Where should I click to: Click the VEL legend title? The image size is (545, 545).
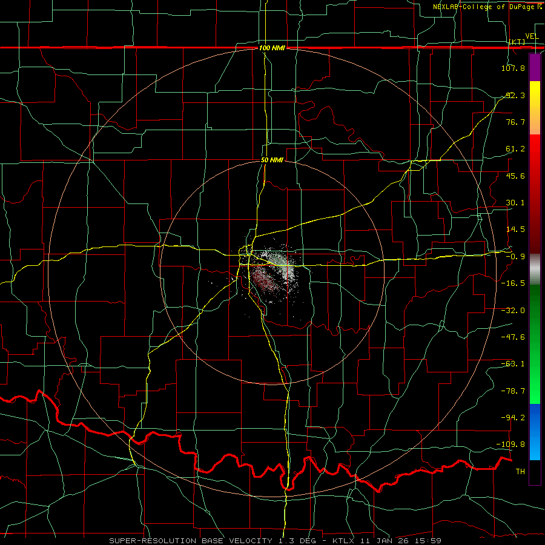(x=532, y=36)
